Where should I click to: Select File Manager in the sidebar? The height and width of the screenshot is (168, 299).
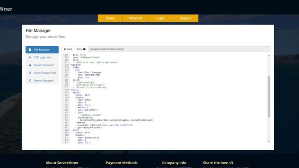(42, 50)
